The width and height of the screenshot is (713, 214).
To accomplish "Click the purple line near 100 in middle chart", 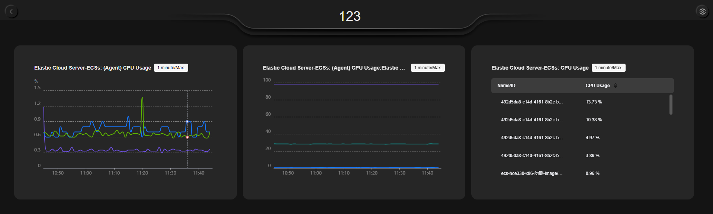I will click(x=356, y=84).
